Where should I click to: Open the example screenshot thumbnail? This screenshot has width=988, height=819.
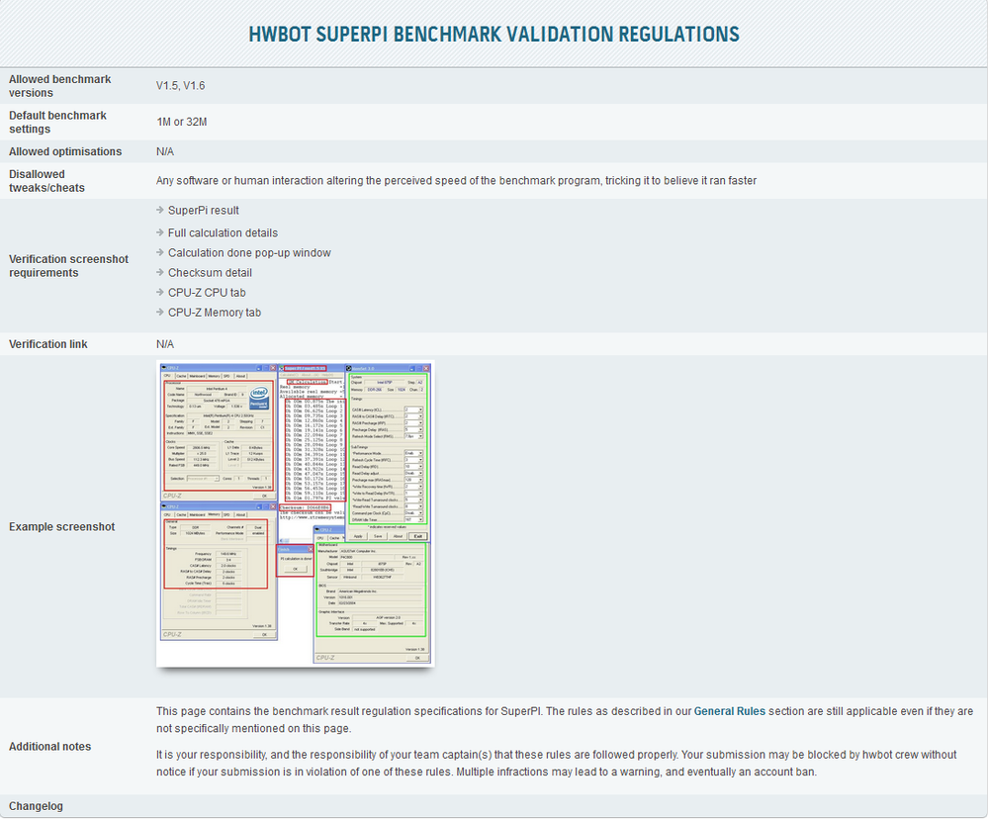(296, 513)
